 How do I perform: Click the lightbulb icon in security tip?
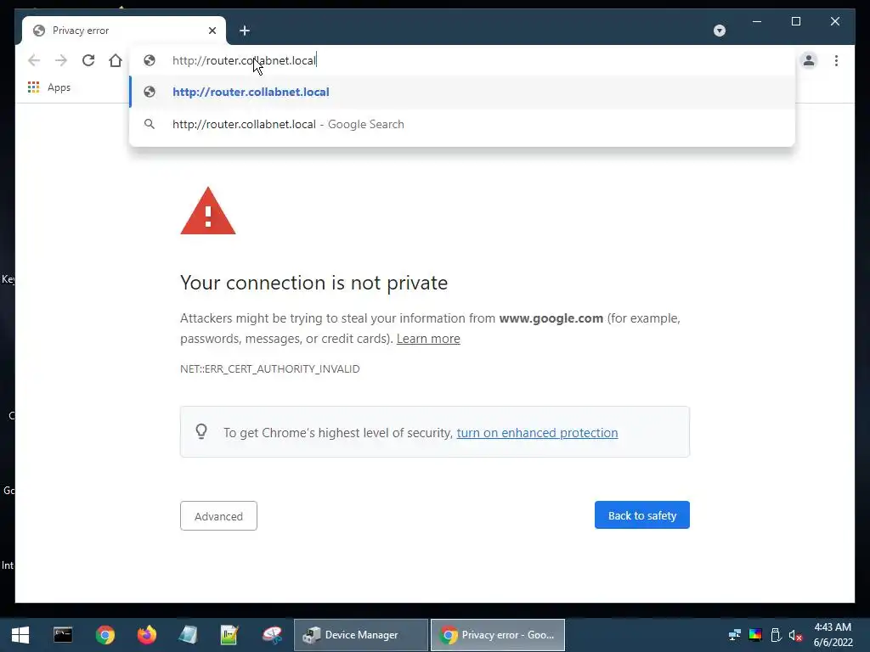tap(201, 432)
